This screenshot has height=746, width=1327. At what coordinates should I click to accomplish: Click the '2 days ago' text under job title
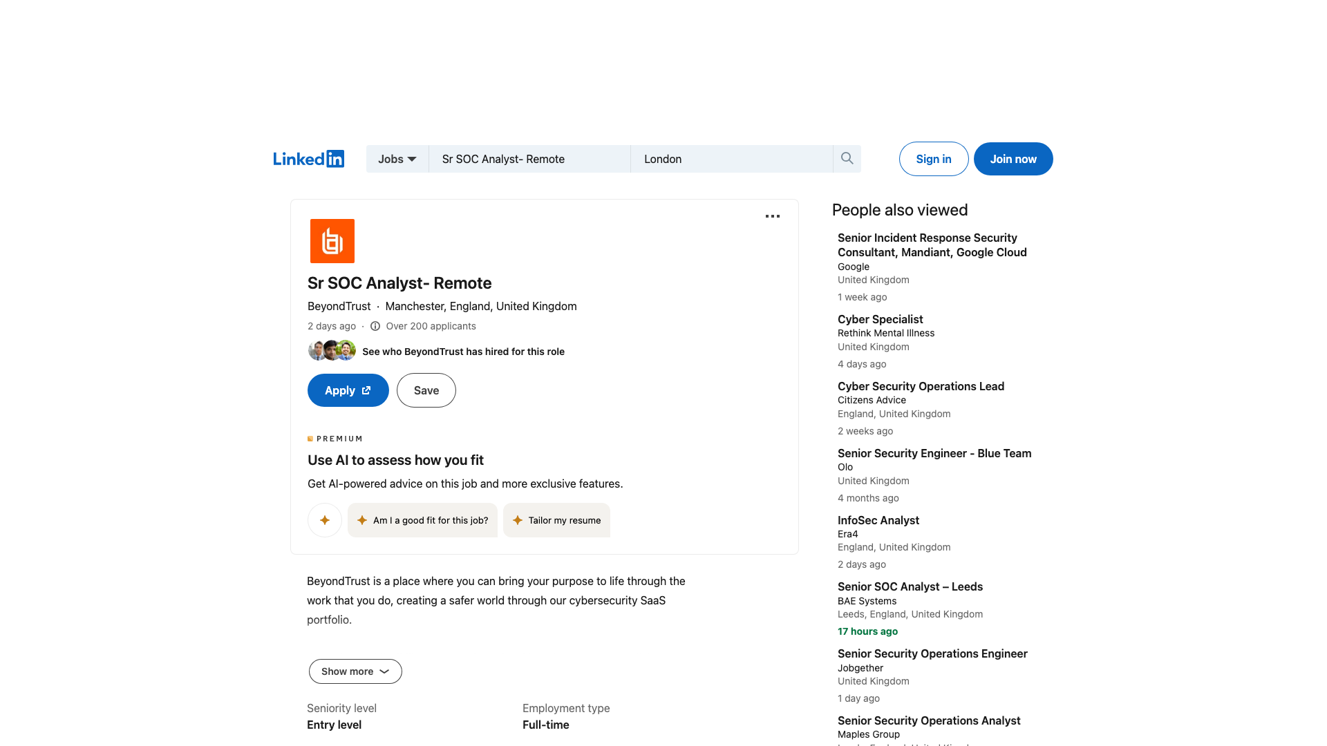click(x=332, y=326)
